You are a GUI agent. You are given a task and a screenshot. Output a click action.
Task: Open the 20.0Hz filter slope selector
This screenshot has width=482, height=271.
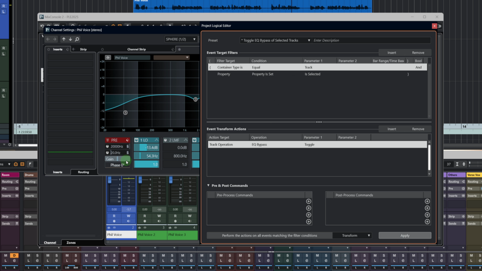[x=128, y=153]
